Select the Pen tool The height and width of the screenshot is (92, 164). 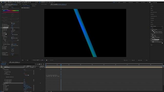[19, 2]
